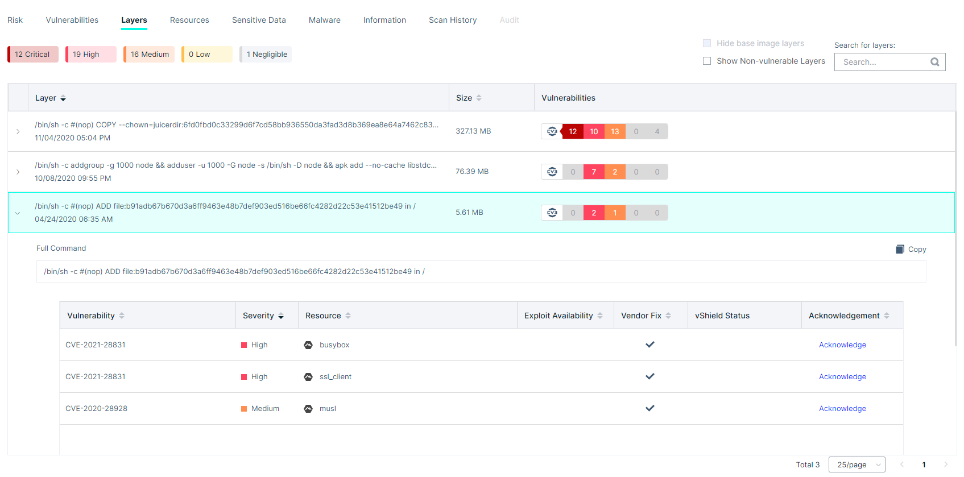Image resolution: width=964 pixels, height=477 pixels.
Task: Go to the next page arrow
Action: click(x=946, y=464)
